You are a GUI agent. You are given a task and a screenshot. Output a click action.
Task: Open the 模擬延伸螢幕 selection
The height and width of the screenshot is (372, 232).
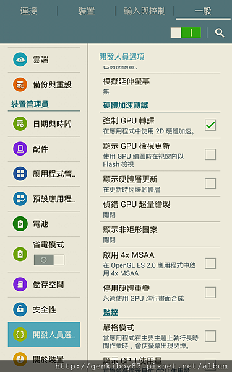pyautogui.click(x=160, y=86)
